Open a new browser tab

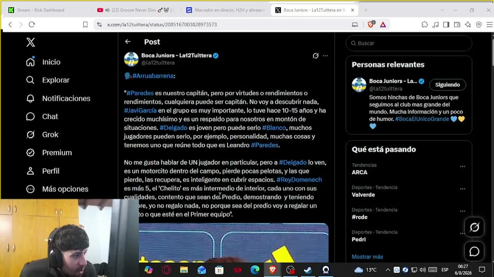(x=366, y=10)
